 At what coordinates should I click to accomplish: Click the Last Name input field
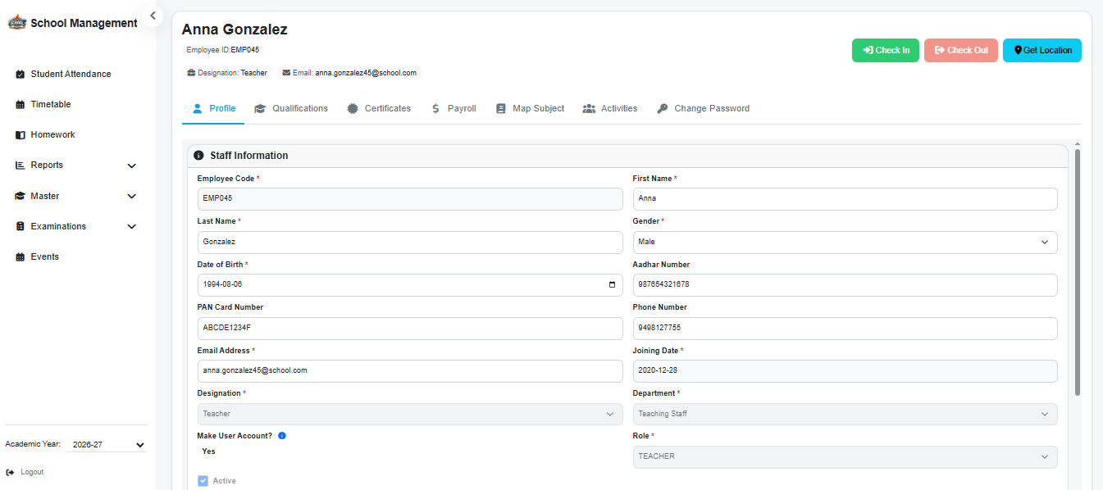tap(410, 242)
